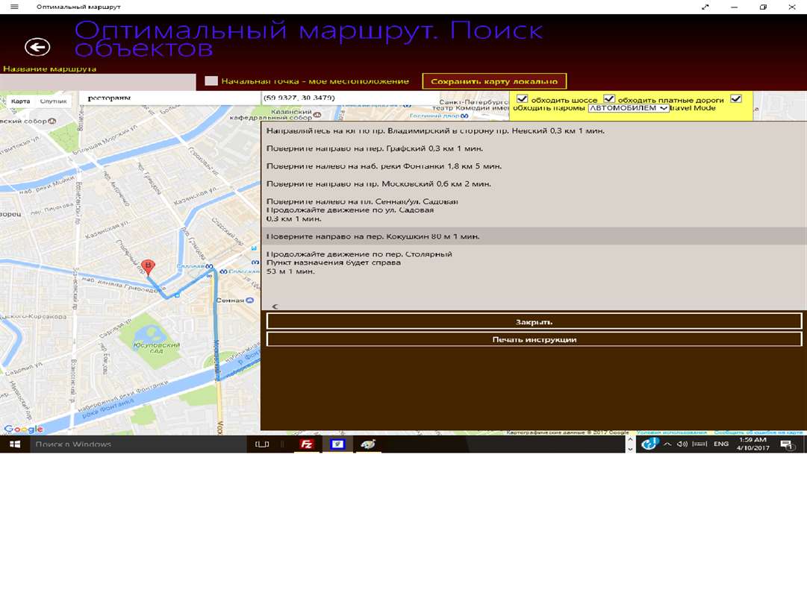
Task: Click the blue globe tray icon
Action: [649, 443]
